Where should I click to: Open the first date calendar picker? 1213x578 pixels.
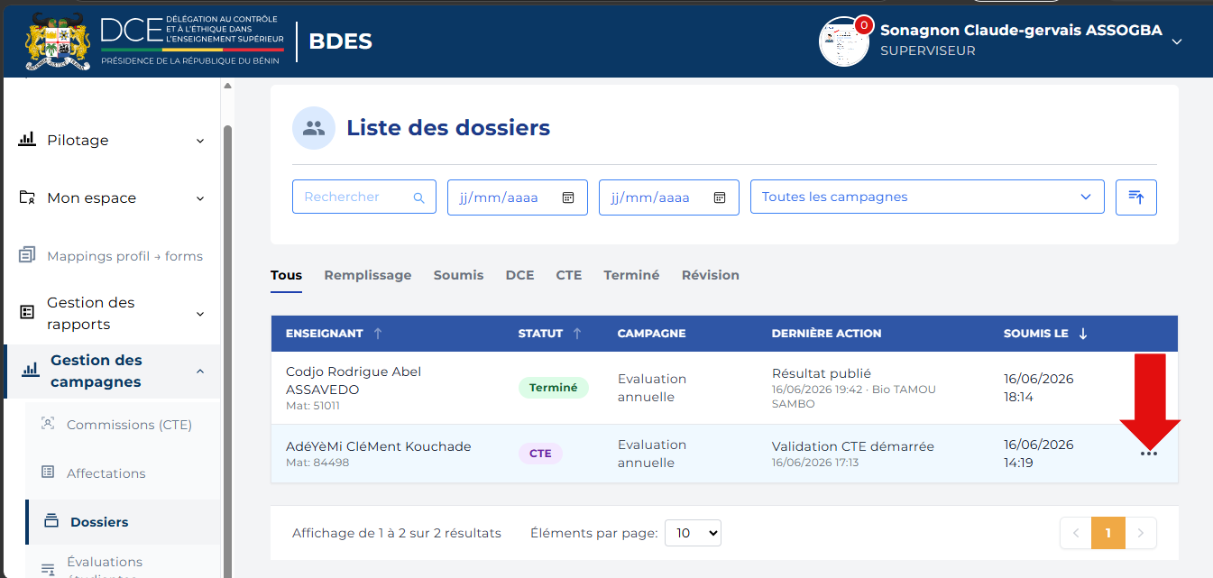point(568,197)
